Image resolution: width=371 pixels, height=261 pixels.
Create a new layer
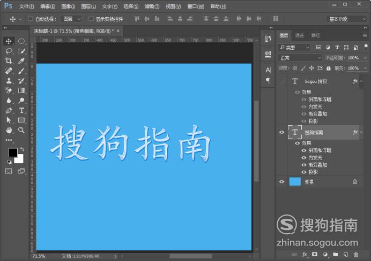[x=346, y=255]
